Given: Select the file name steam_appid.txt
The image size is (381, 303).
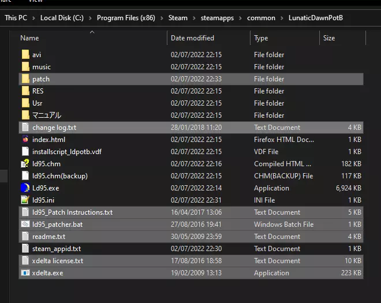Looking at the screenshot, I should (57, 249).
